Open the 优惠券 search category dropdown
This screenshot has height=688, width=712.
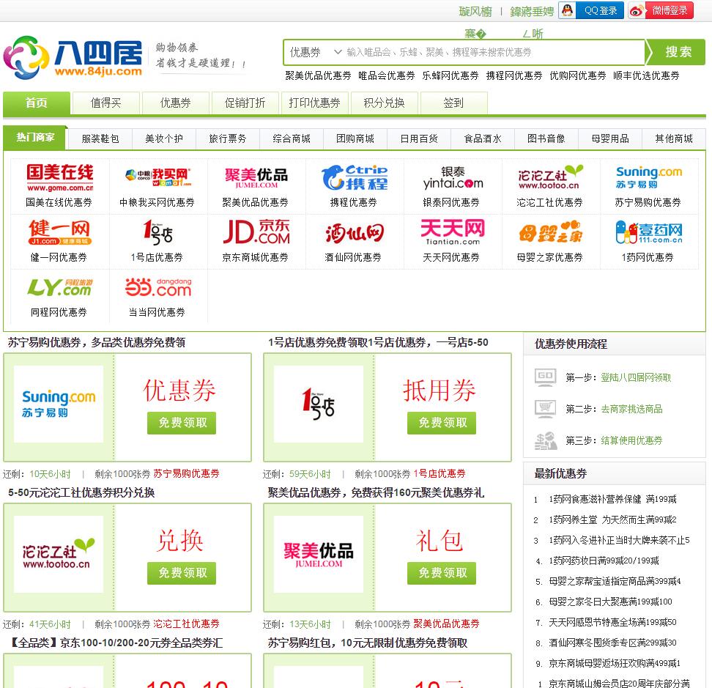pyautogui.click(x=315, y=52)
